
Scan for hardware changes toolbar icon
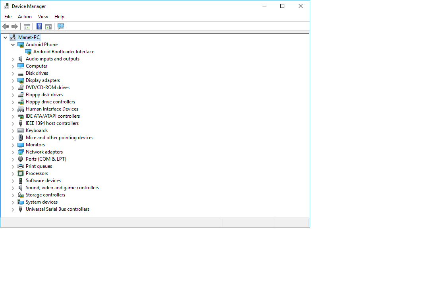click(x=61, y=27)
